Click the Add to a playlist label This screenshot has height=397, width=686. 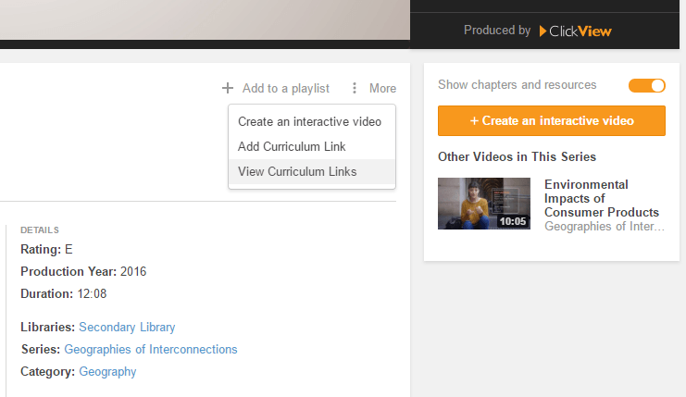(285, 89)
